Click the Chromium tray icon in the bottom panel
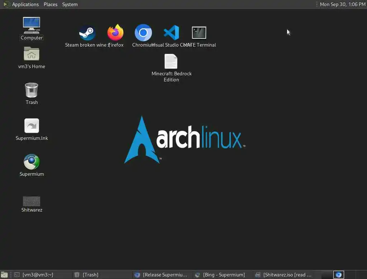Viewport: 367px width, 279px height. [338, 275]
